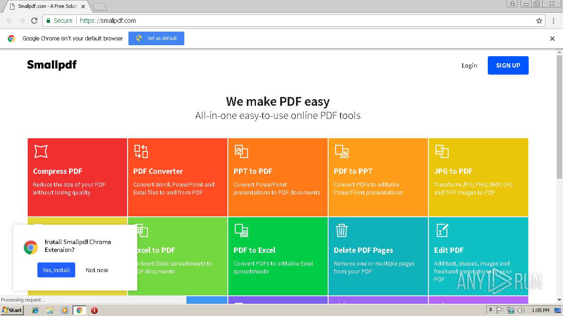Close the Smallpdf.com browser tab

[x=83, y=7]
